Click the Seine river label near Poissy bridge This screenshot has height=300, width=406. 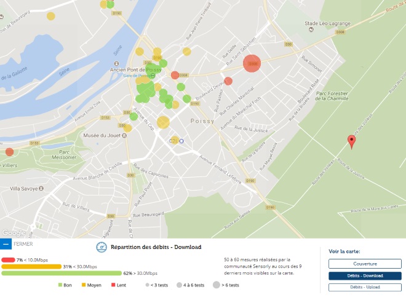click(x=117, y=50)
